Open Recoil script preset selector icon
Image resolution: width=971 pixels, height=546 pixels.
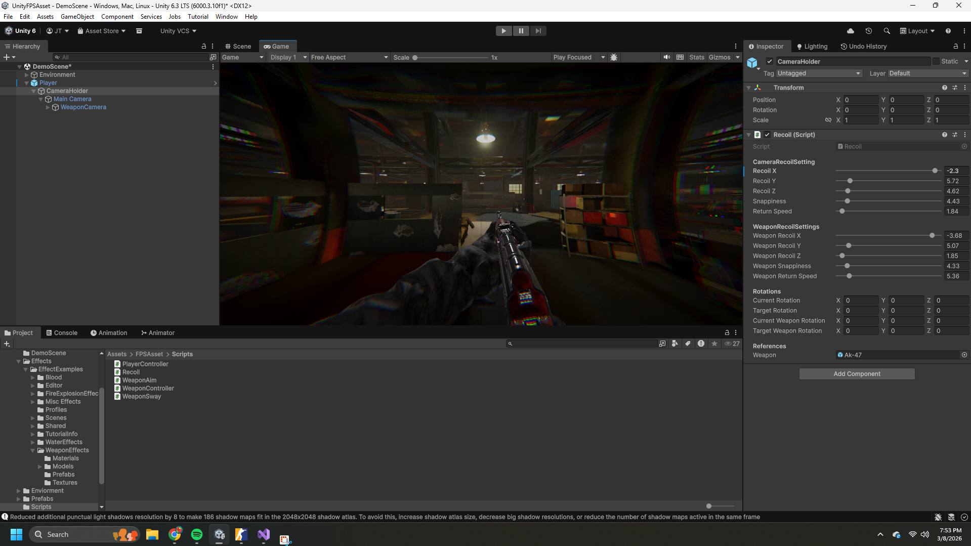tap(955, 135)
